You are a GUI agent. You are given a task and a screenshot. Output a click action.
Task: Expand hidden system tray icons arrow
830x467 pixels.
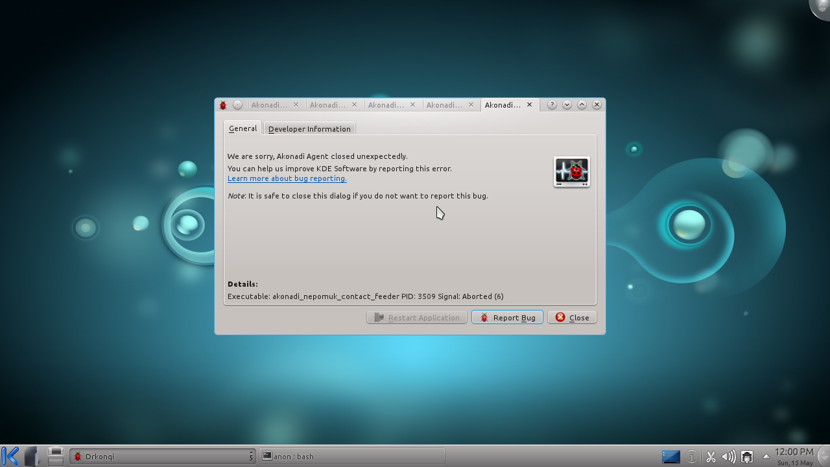click(x=766, y=457)
